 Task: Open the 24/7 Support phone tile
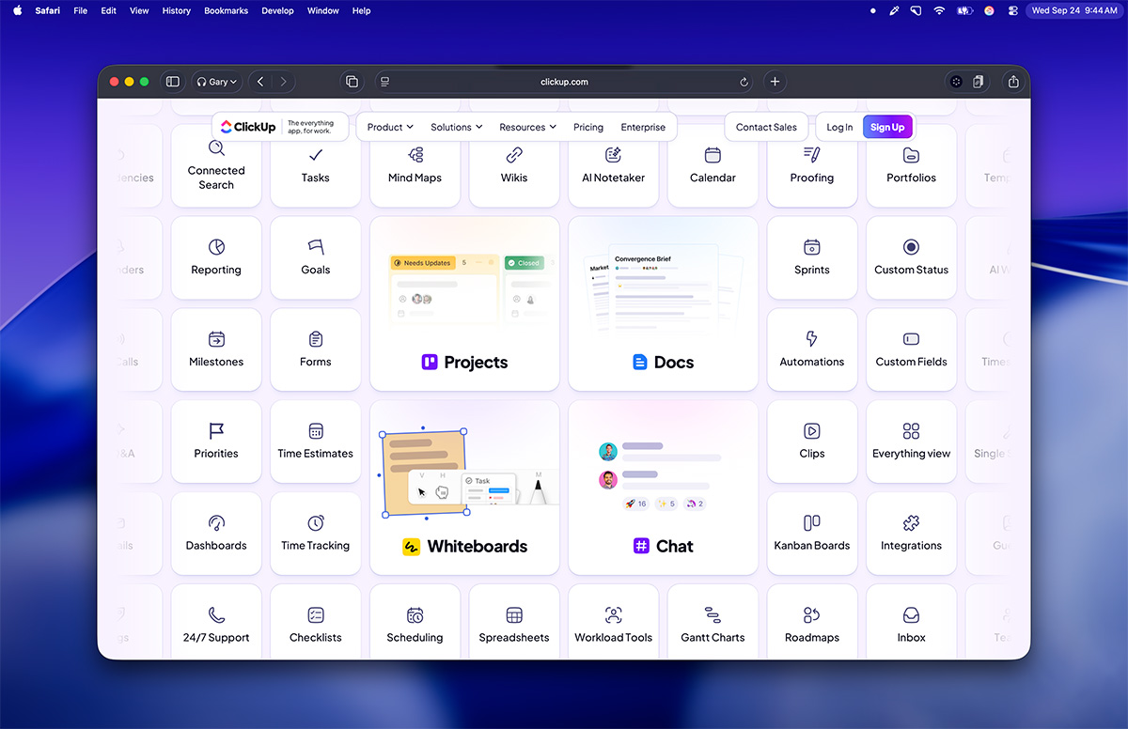[216, 622]
